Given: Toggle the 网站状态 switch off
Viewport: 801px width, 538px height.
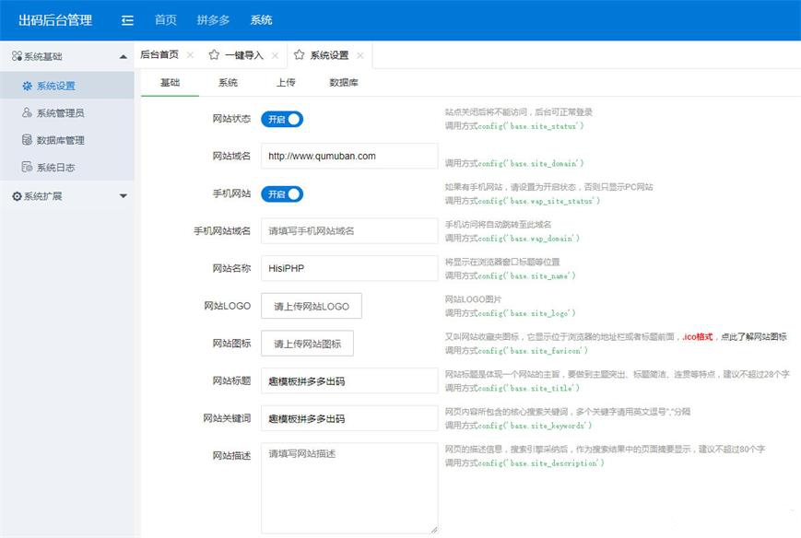Looking at the screenshot, I should click(x=282, y=119).
